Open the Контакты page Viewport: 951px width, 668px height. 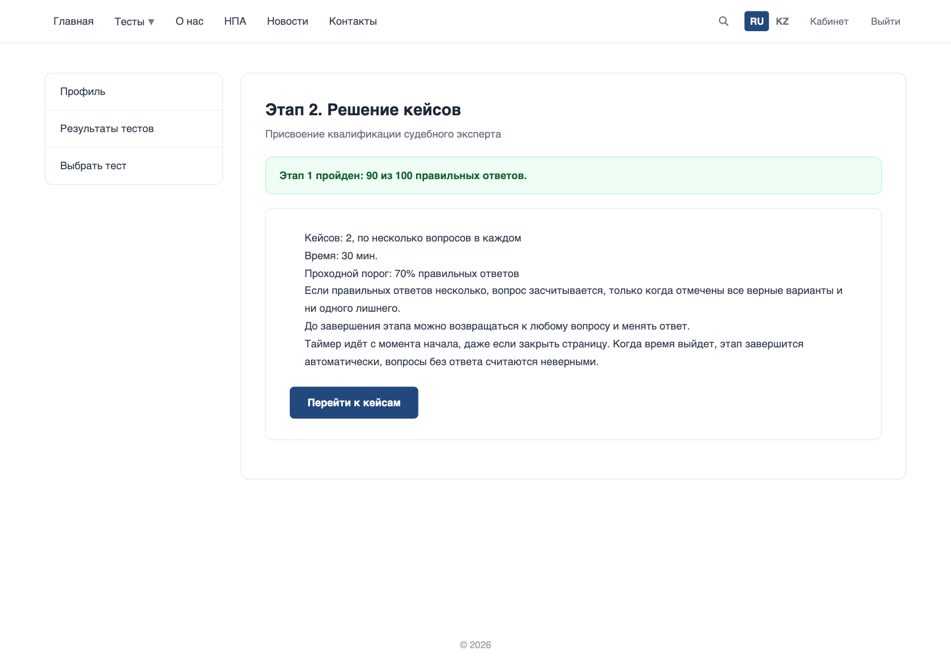(353, 21)
